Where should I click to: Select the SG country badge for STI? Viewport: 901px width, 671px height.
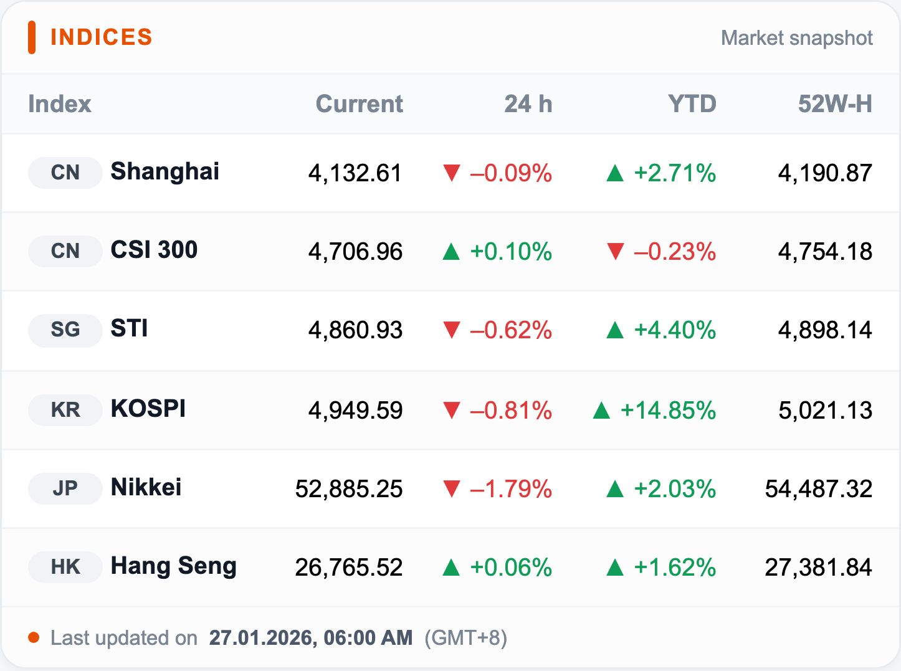pos(65,330)
